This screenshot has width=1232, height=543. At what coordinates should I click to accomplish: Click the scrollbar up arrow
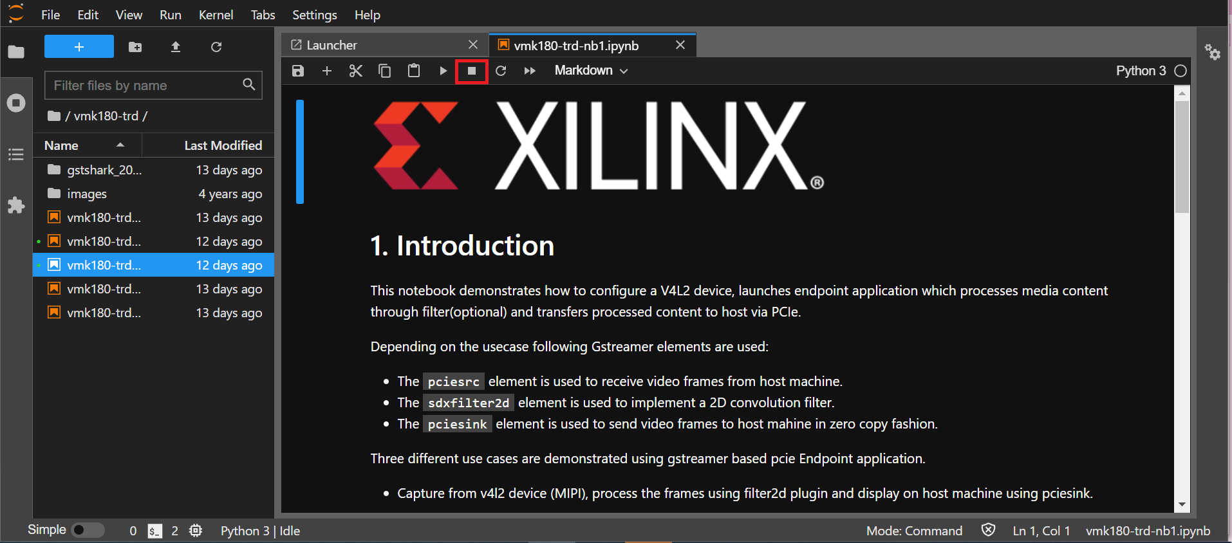(1182, 93)
